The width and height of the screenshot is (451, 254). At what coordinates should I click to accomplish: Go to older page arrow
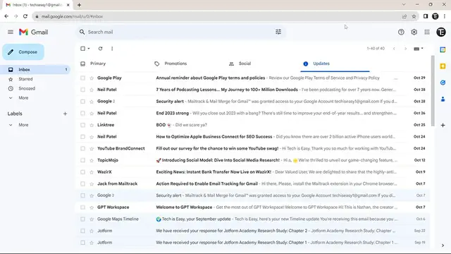405,49
